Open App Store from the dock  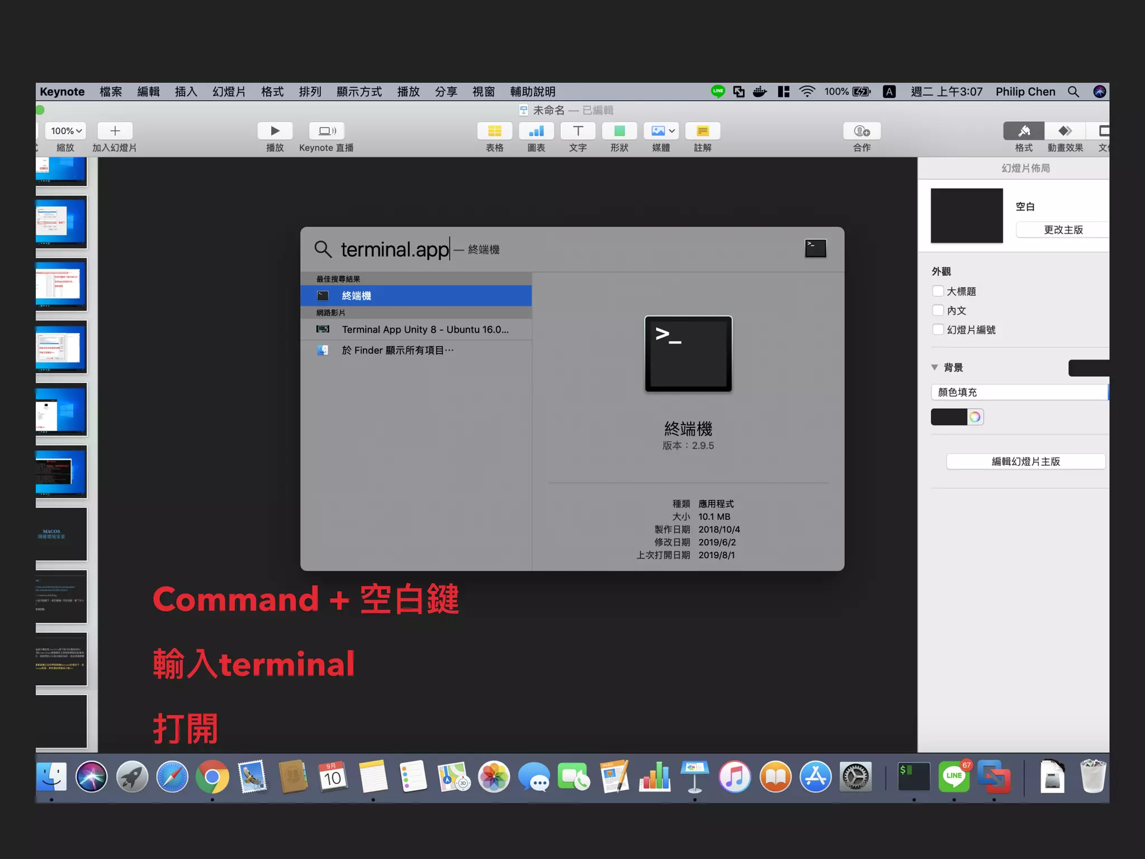click(815, 777)
